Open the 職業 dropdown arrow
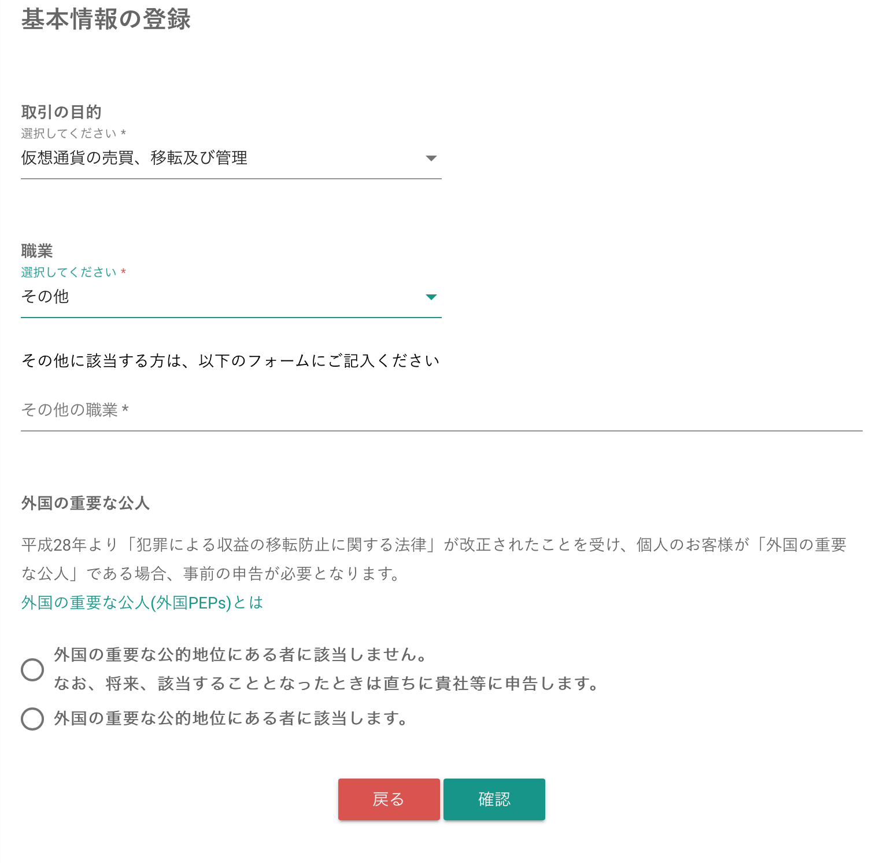Viewport: 887px width, 863px height. [431, 297]
